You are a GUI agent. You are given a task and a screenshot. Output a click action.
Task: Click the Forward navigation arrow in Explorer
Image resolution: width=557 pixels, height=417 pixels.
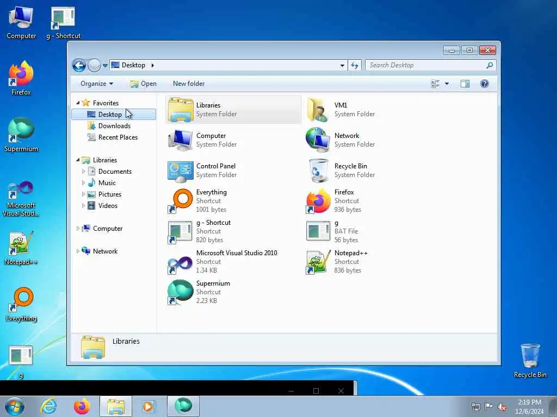(94, 65)
